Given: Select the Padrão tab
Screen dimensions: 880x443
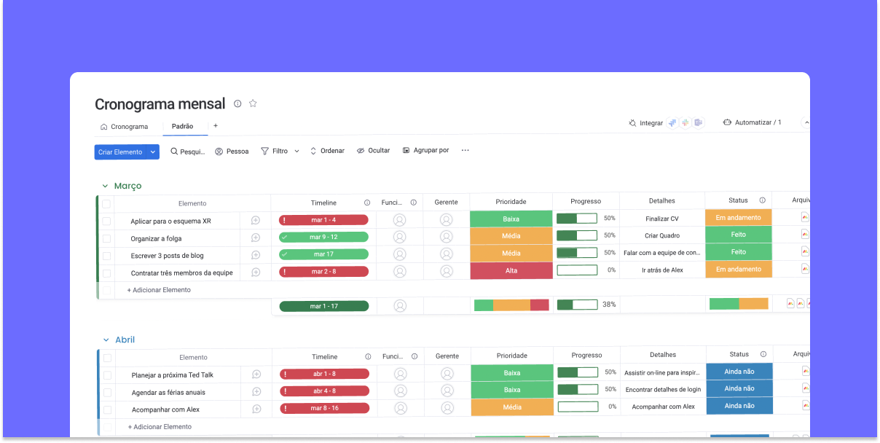Looking at the screenshot, I should 182,127.
